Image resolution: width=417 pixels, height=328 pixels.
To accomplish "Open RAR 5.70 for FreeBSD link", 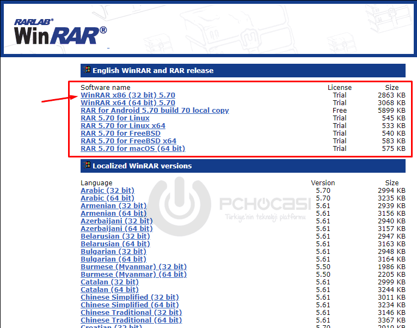I will coord(120,133).
